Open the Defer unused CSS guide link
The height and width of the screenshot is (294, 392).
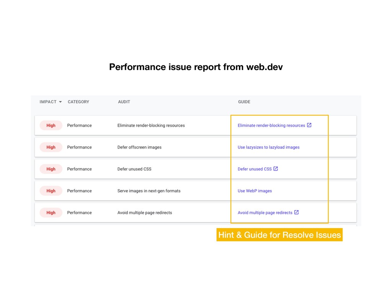(255, 169)
